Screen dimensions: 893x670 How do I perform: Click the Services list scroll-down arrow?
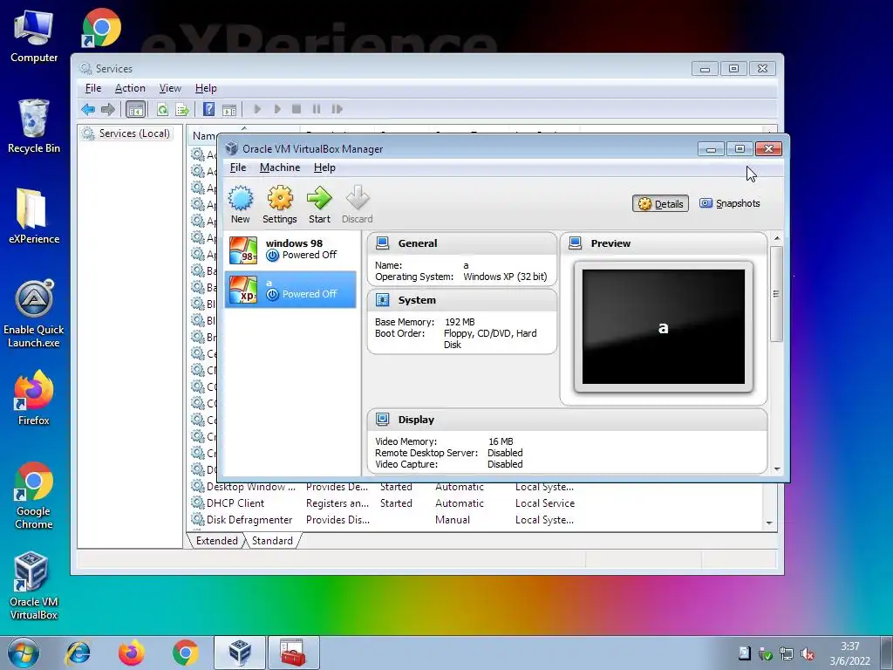click(769, 523)
